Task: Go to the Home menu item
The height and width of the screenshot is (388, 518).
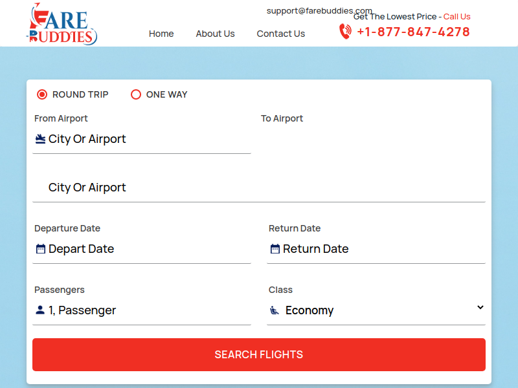Action: [161, 34]
